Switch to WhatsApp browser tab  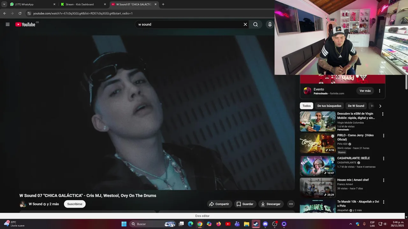pyautogui.click(x=32, y=4)
